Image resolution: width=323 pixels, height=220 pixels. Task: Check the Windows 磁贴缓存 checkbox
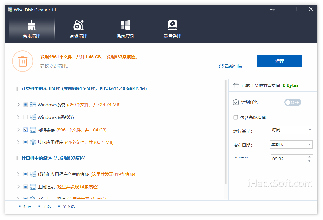(x=26, y=117)
